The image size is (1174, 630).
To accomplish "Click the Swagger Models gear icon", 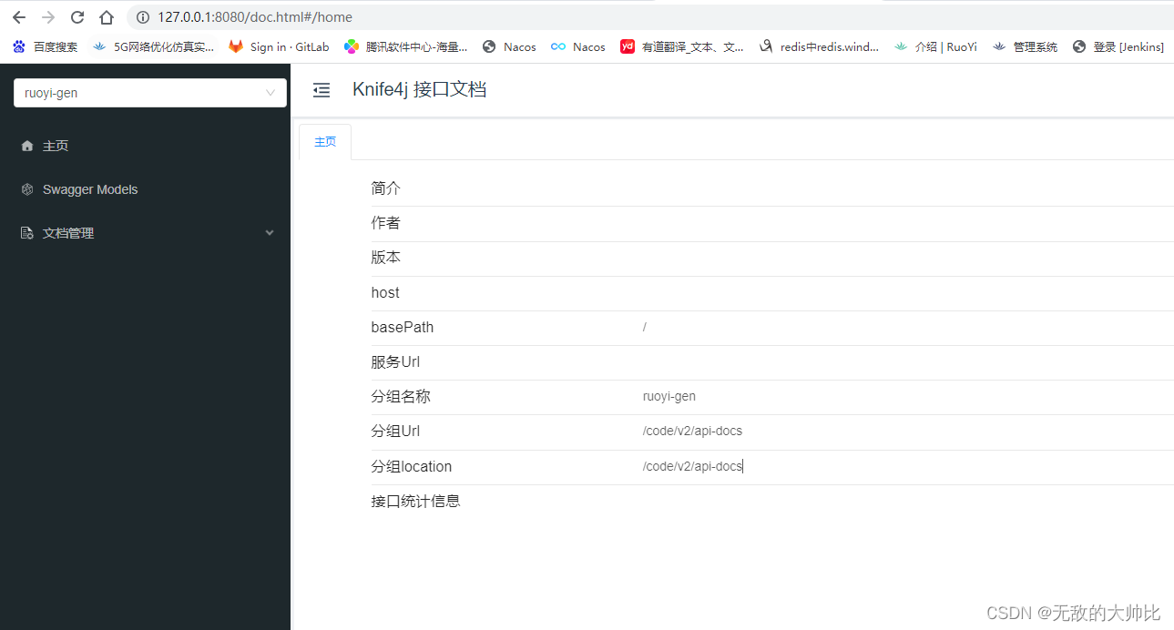I will (26, 188).
